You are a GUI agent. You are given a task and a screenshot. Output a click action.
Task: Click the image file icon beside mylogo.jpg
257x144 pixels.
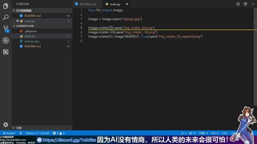(21, 41)
